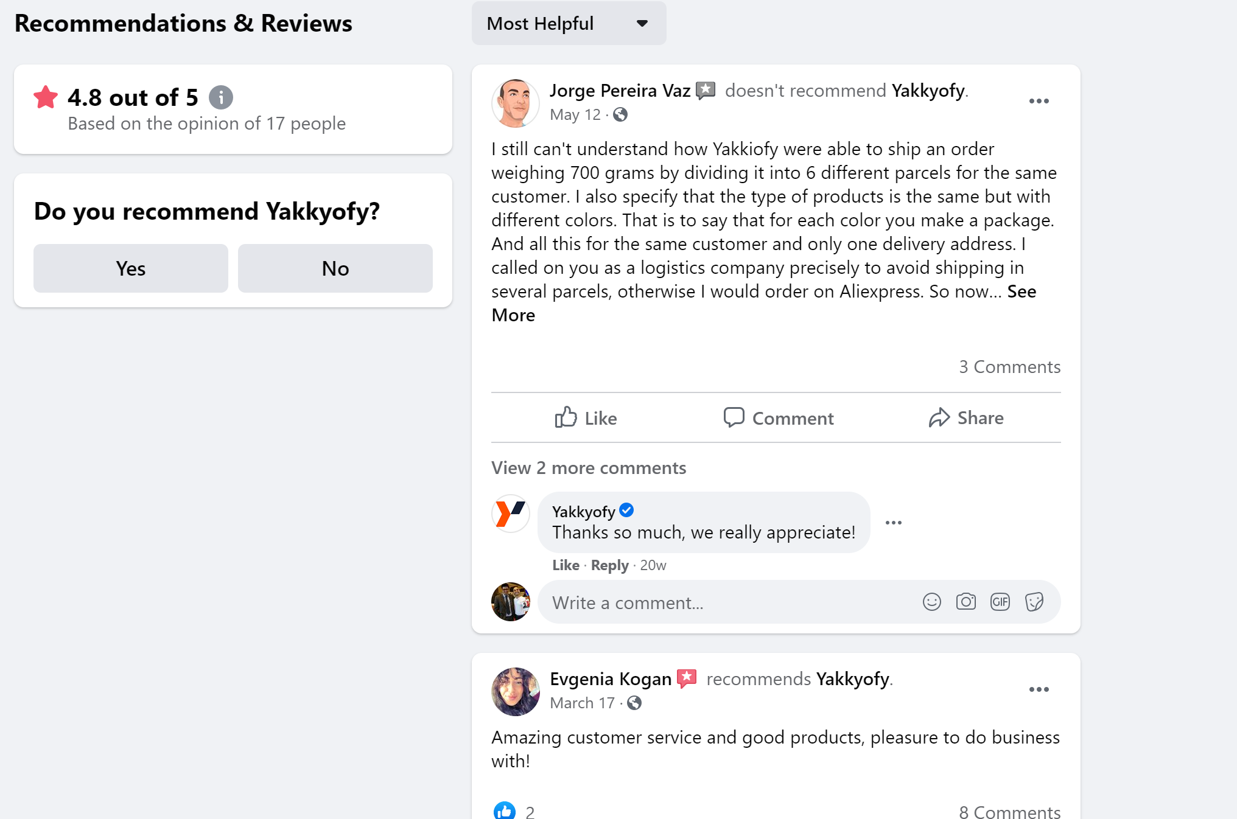Reply to Yakkyofy's comment
1237x819 pixels.
[x=609, y=565]
